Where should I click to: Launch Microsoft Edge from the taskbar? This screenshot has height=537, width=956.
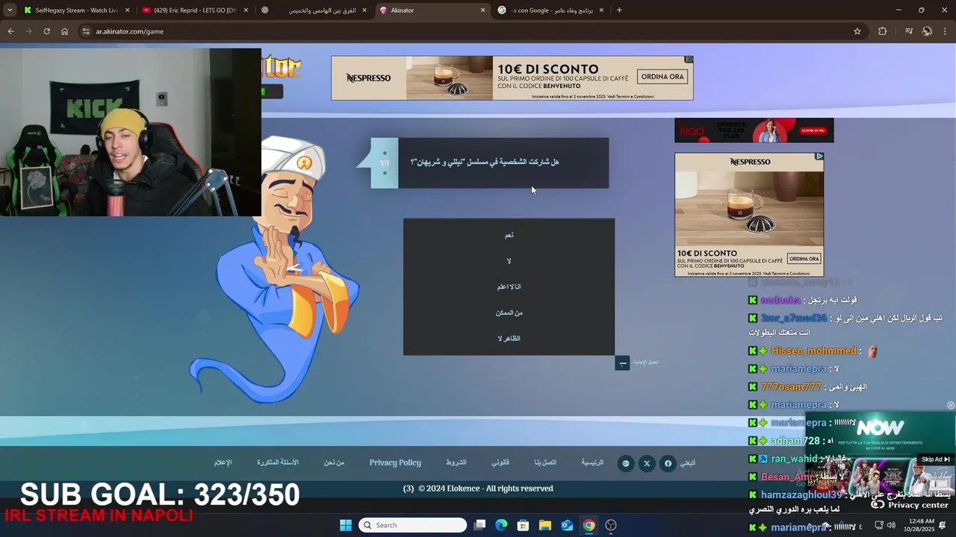coord(501,525)
